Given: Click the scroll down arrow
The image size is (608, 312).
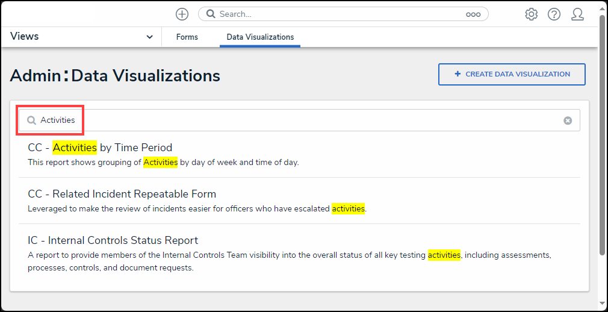Looking at the screenshot, I should (603, 303).
